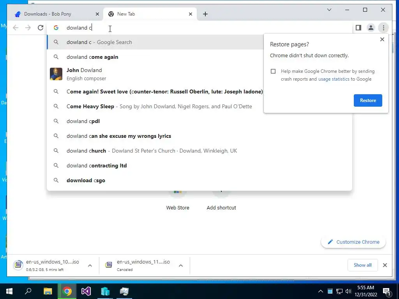Select 'download csgo' suggestion
Viewport: 399px width, 299px height.
(x=199, y=180)
